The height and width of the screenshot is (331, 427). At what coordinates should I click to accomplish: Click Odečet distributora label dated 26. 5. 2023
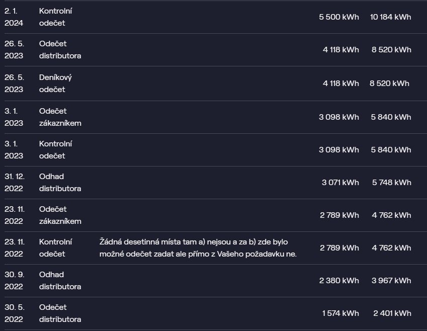(x=60, y=50)
